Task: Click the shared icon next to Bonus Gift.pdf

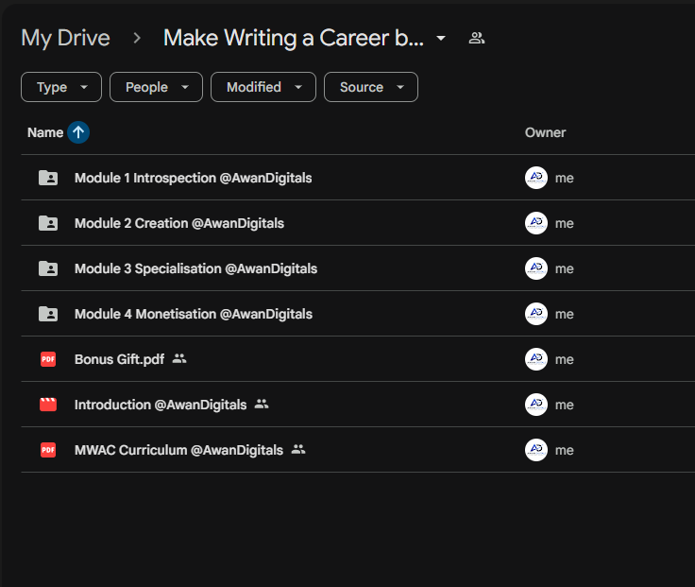Action: click(179, 358)
